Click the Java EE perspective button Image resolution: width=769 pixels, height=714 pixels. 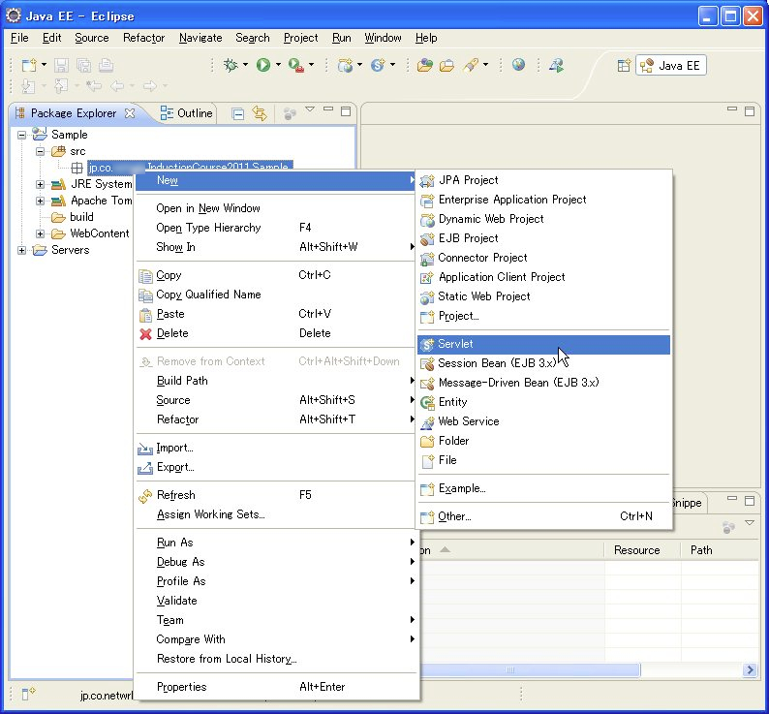[x=671, y=65]
